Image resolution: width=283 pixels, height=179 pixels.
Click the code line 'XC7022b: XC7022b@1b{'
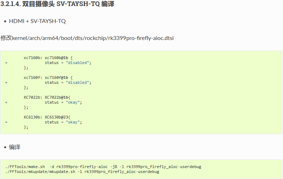point(47,97)
